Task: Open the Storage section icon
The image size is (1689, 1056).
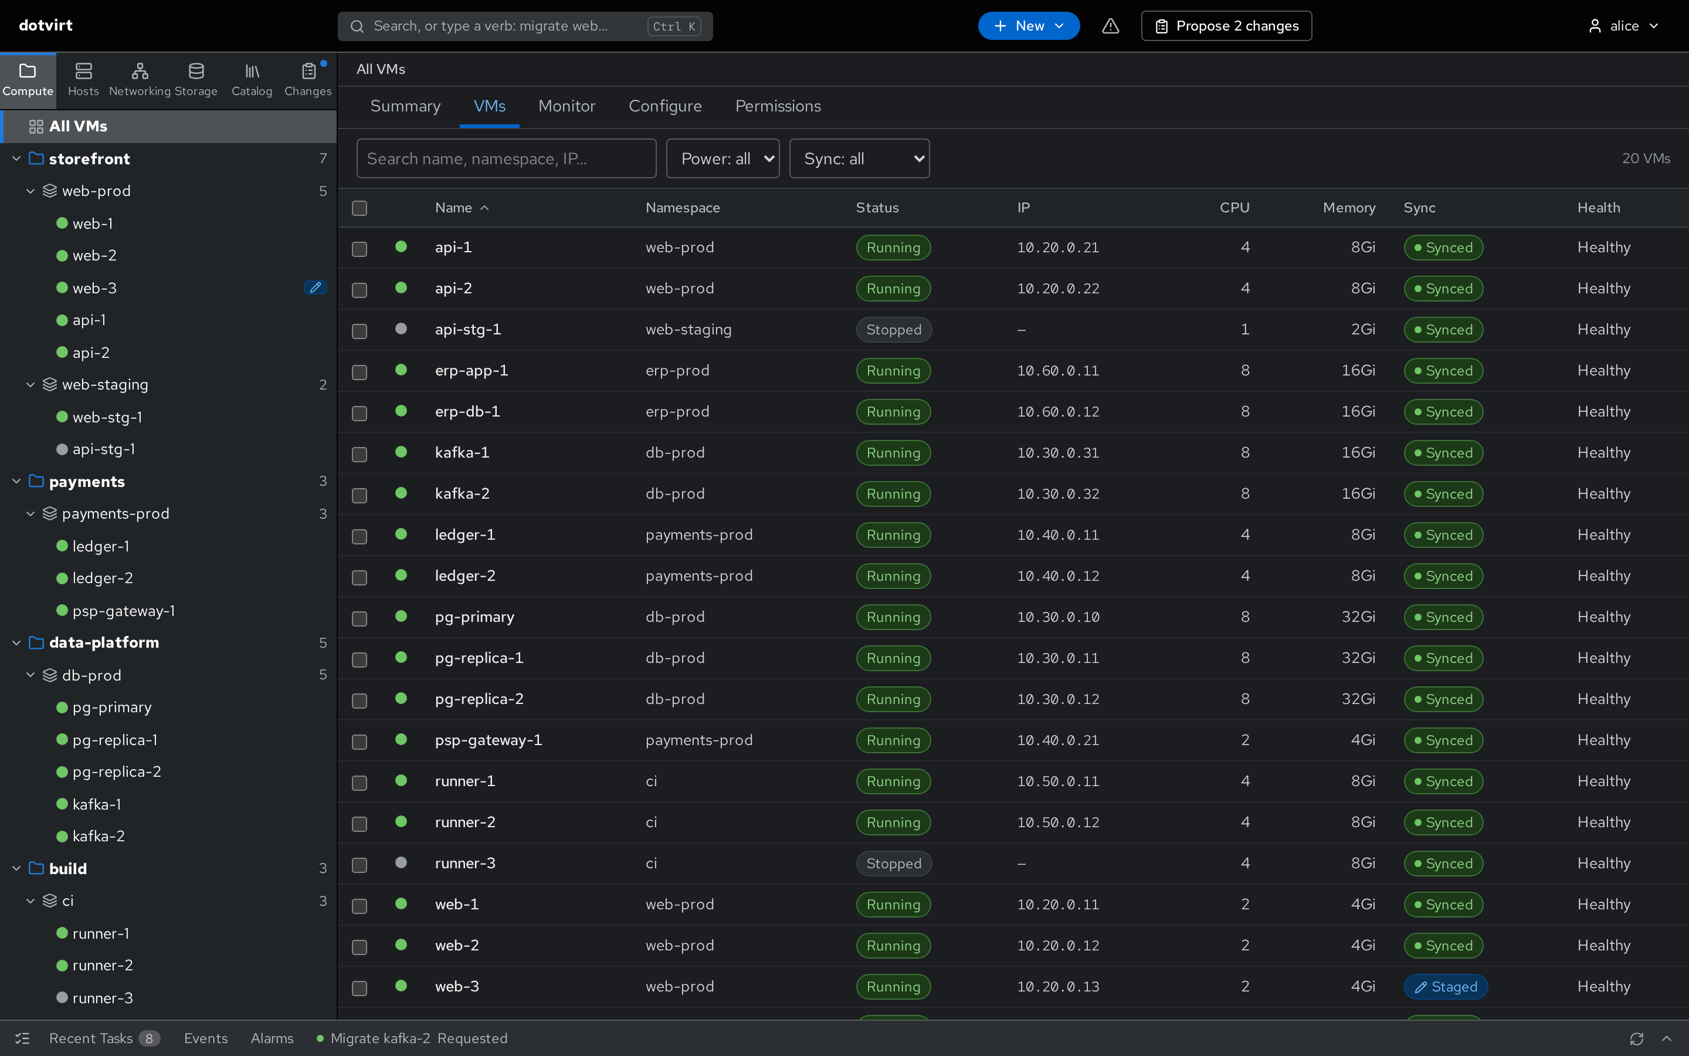Action: pyautogui.click(x=196, y=71)
